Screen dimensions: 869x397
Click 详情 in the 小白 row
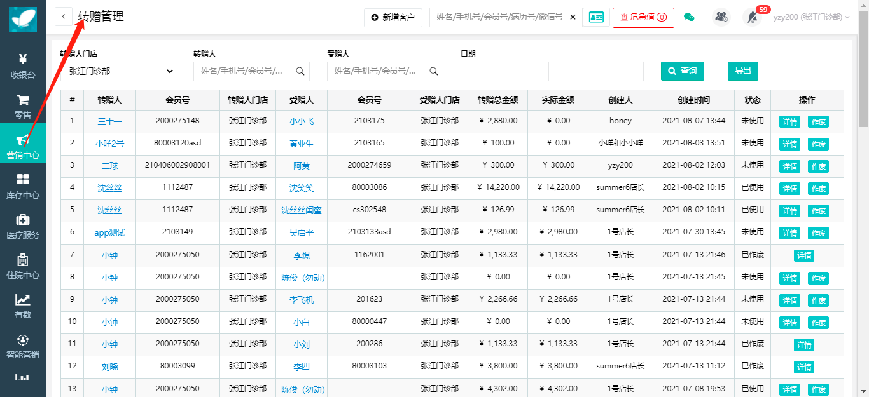pos(789,323)
